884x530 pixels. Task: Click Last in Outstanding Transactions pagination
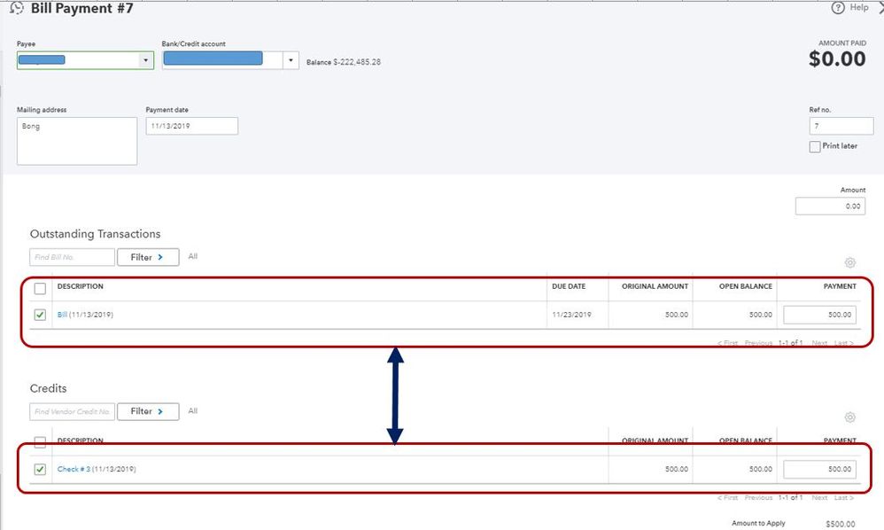(843, 343)
